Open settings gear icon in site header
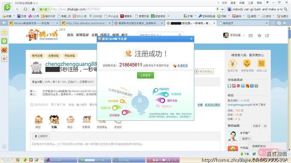This screenshot has height=163, width=291. click(x=259, y=35)
